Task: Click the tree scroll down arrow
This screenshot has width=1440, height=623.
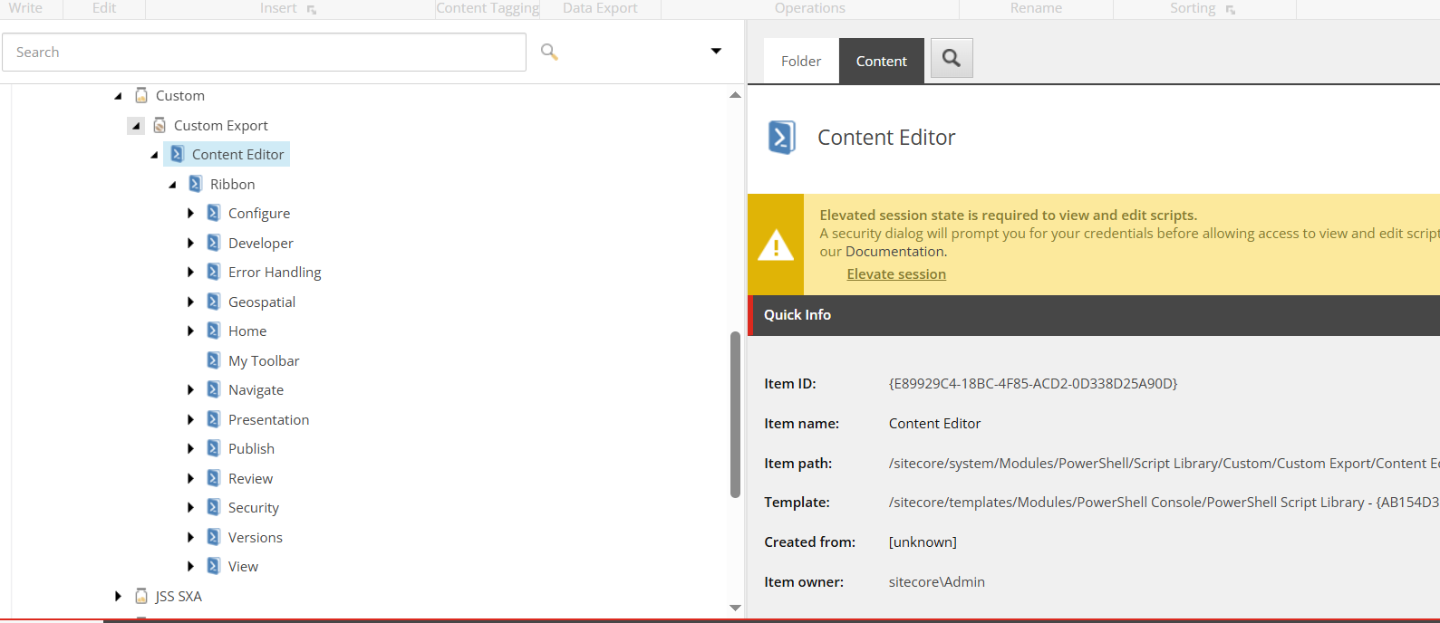Action: point(735,608)
